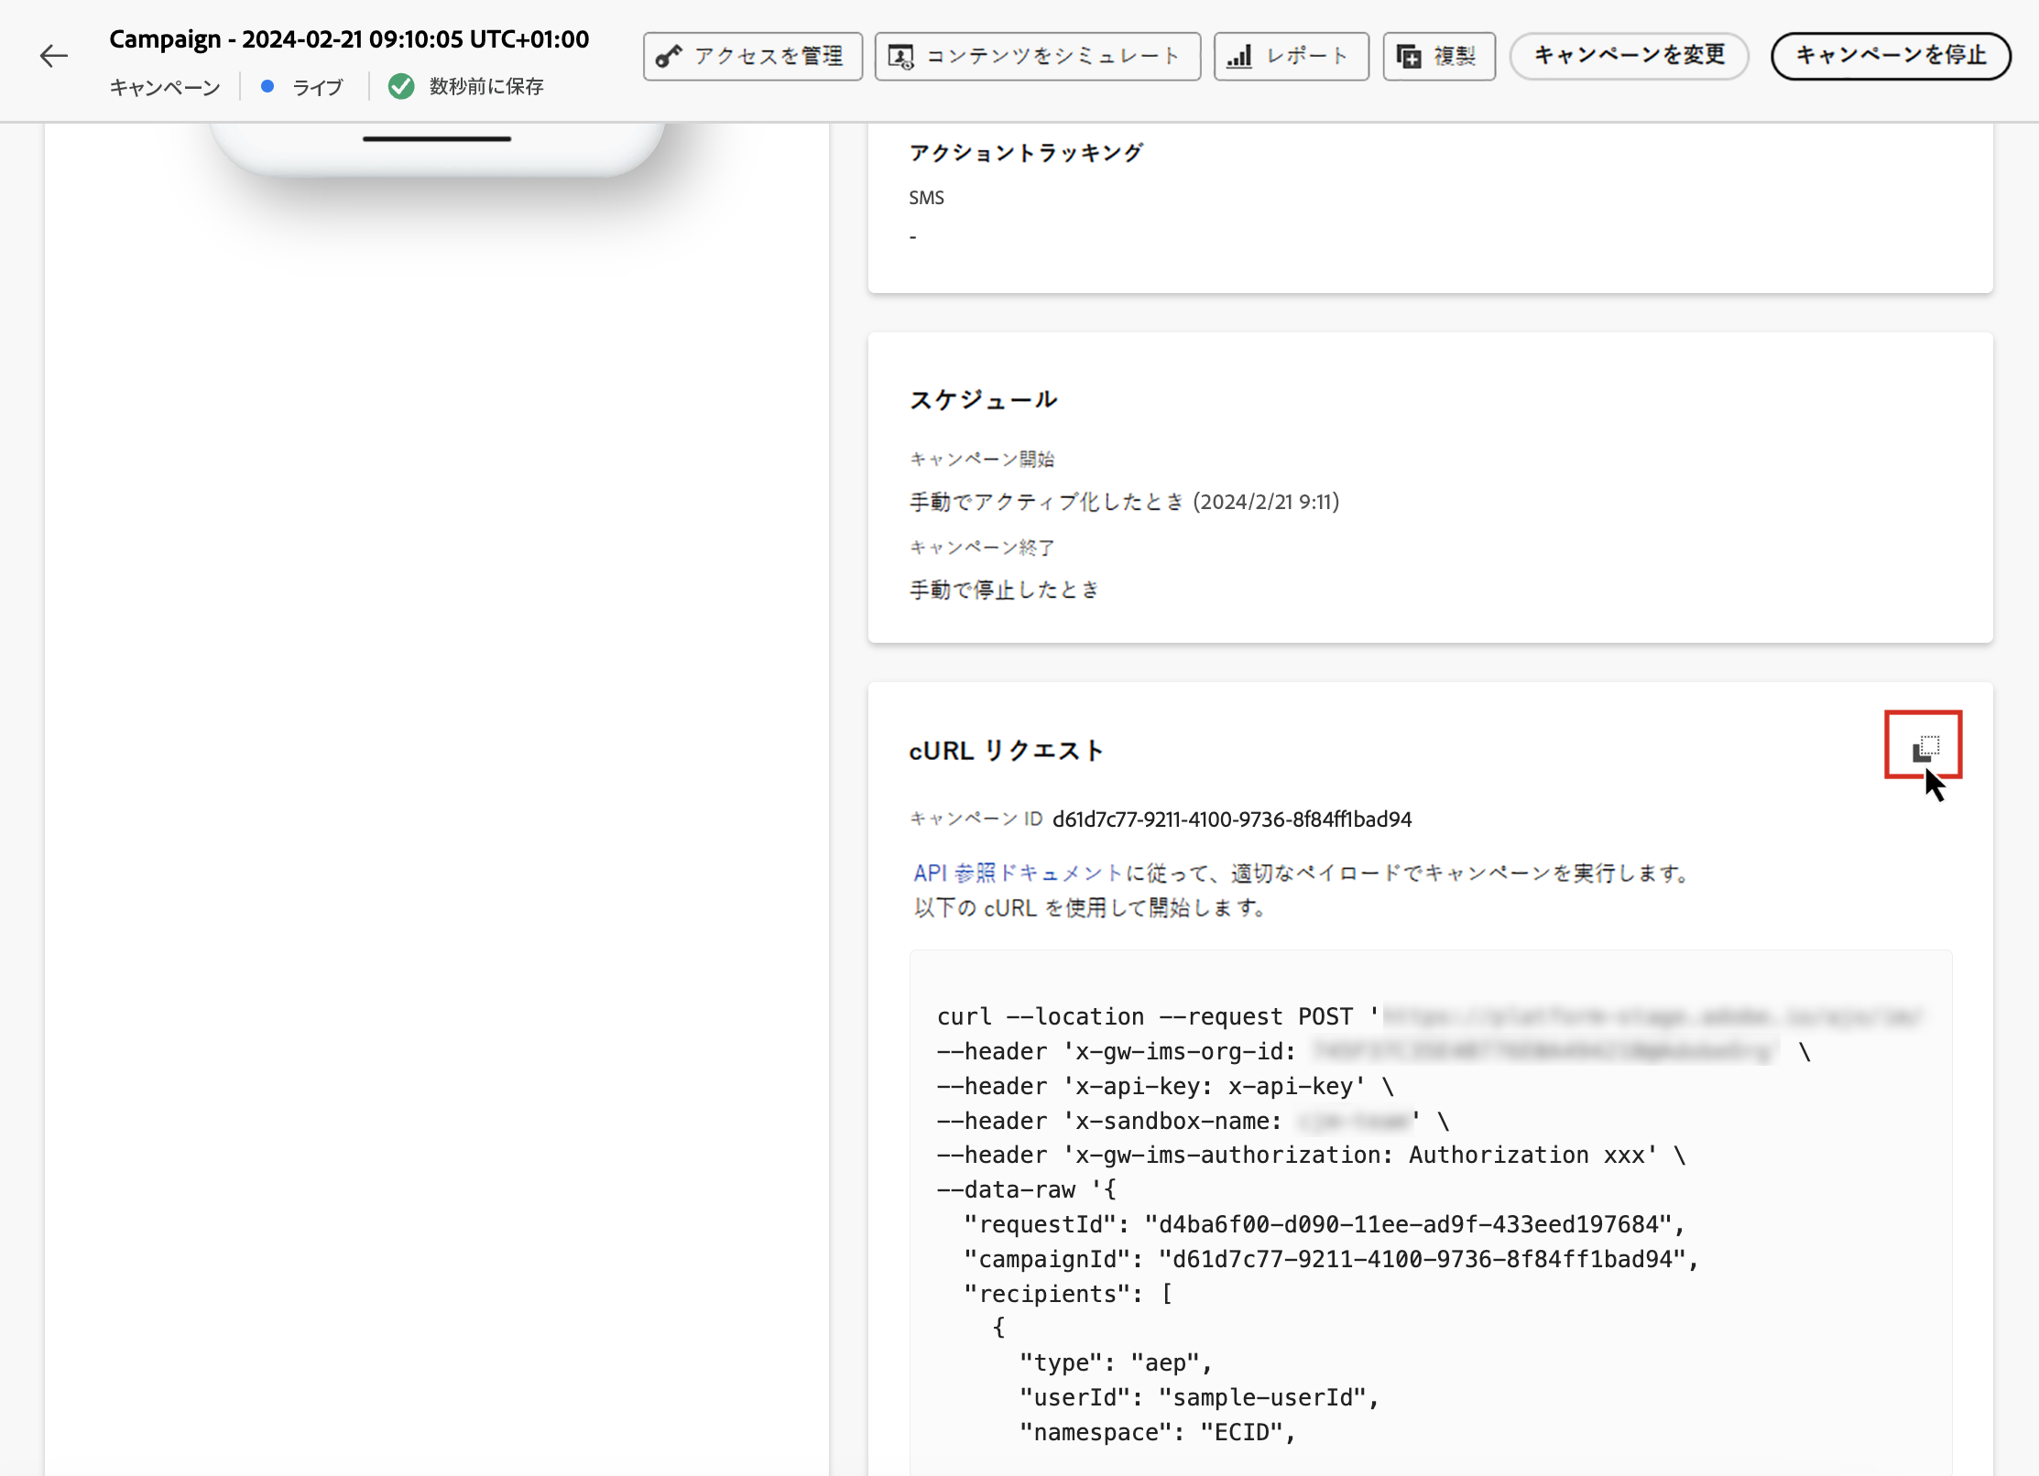Click the duplicate icon
2039x1476 pixels.
coord(1409,57)
